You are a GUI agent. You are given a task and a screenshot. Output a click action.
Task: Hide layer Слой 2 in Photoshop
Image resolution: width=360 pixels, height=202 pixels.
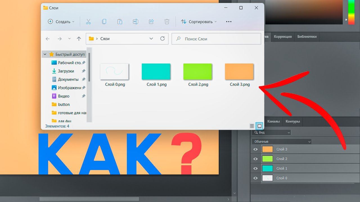coord(255,159)
